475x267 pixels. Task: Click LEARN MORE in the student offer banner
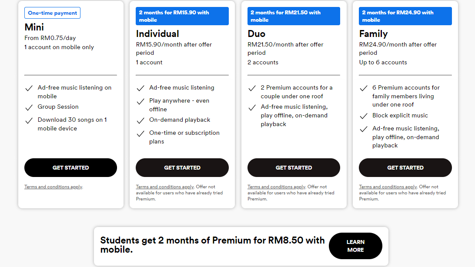355,246
